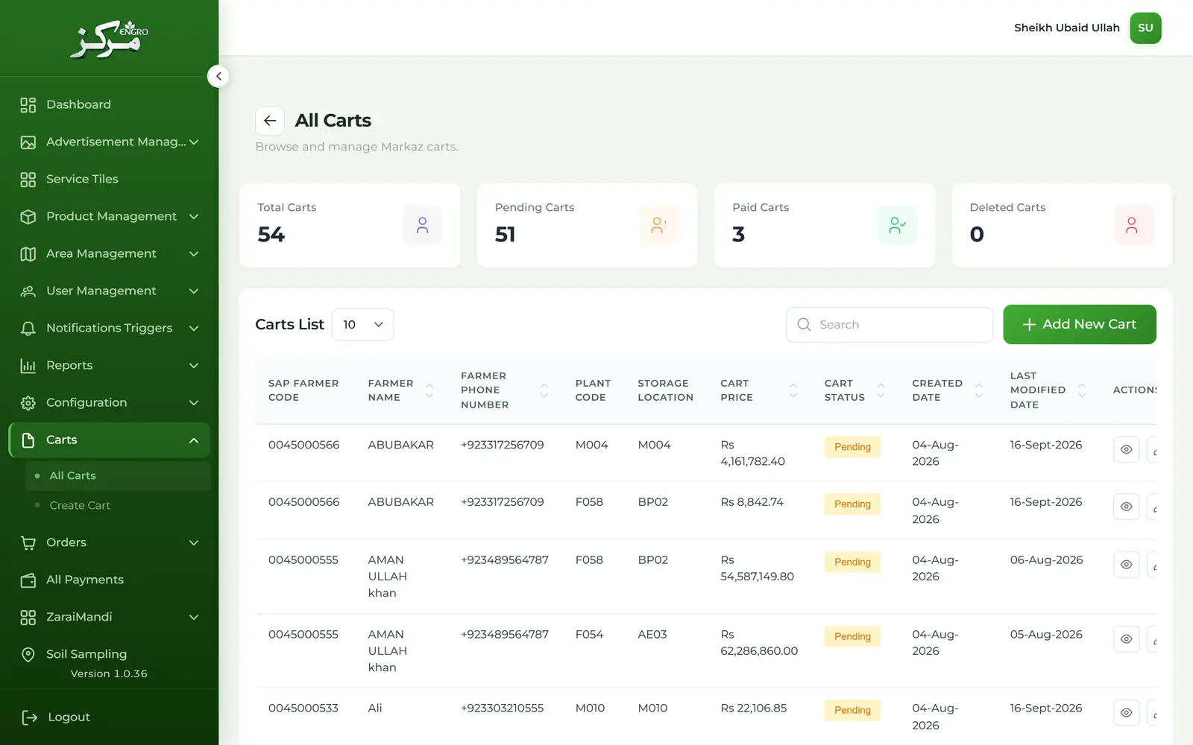Click the Dashboard grid icon in sidebar

coord(28,105)
